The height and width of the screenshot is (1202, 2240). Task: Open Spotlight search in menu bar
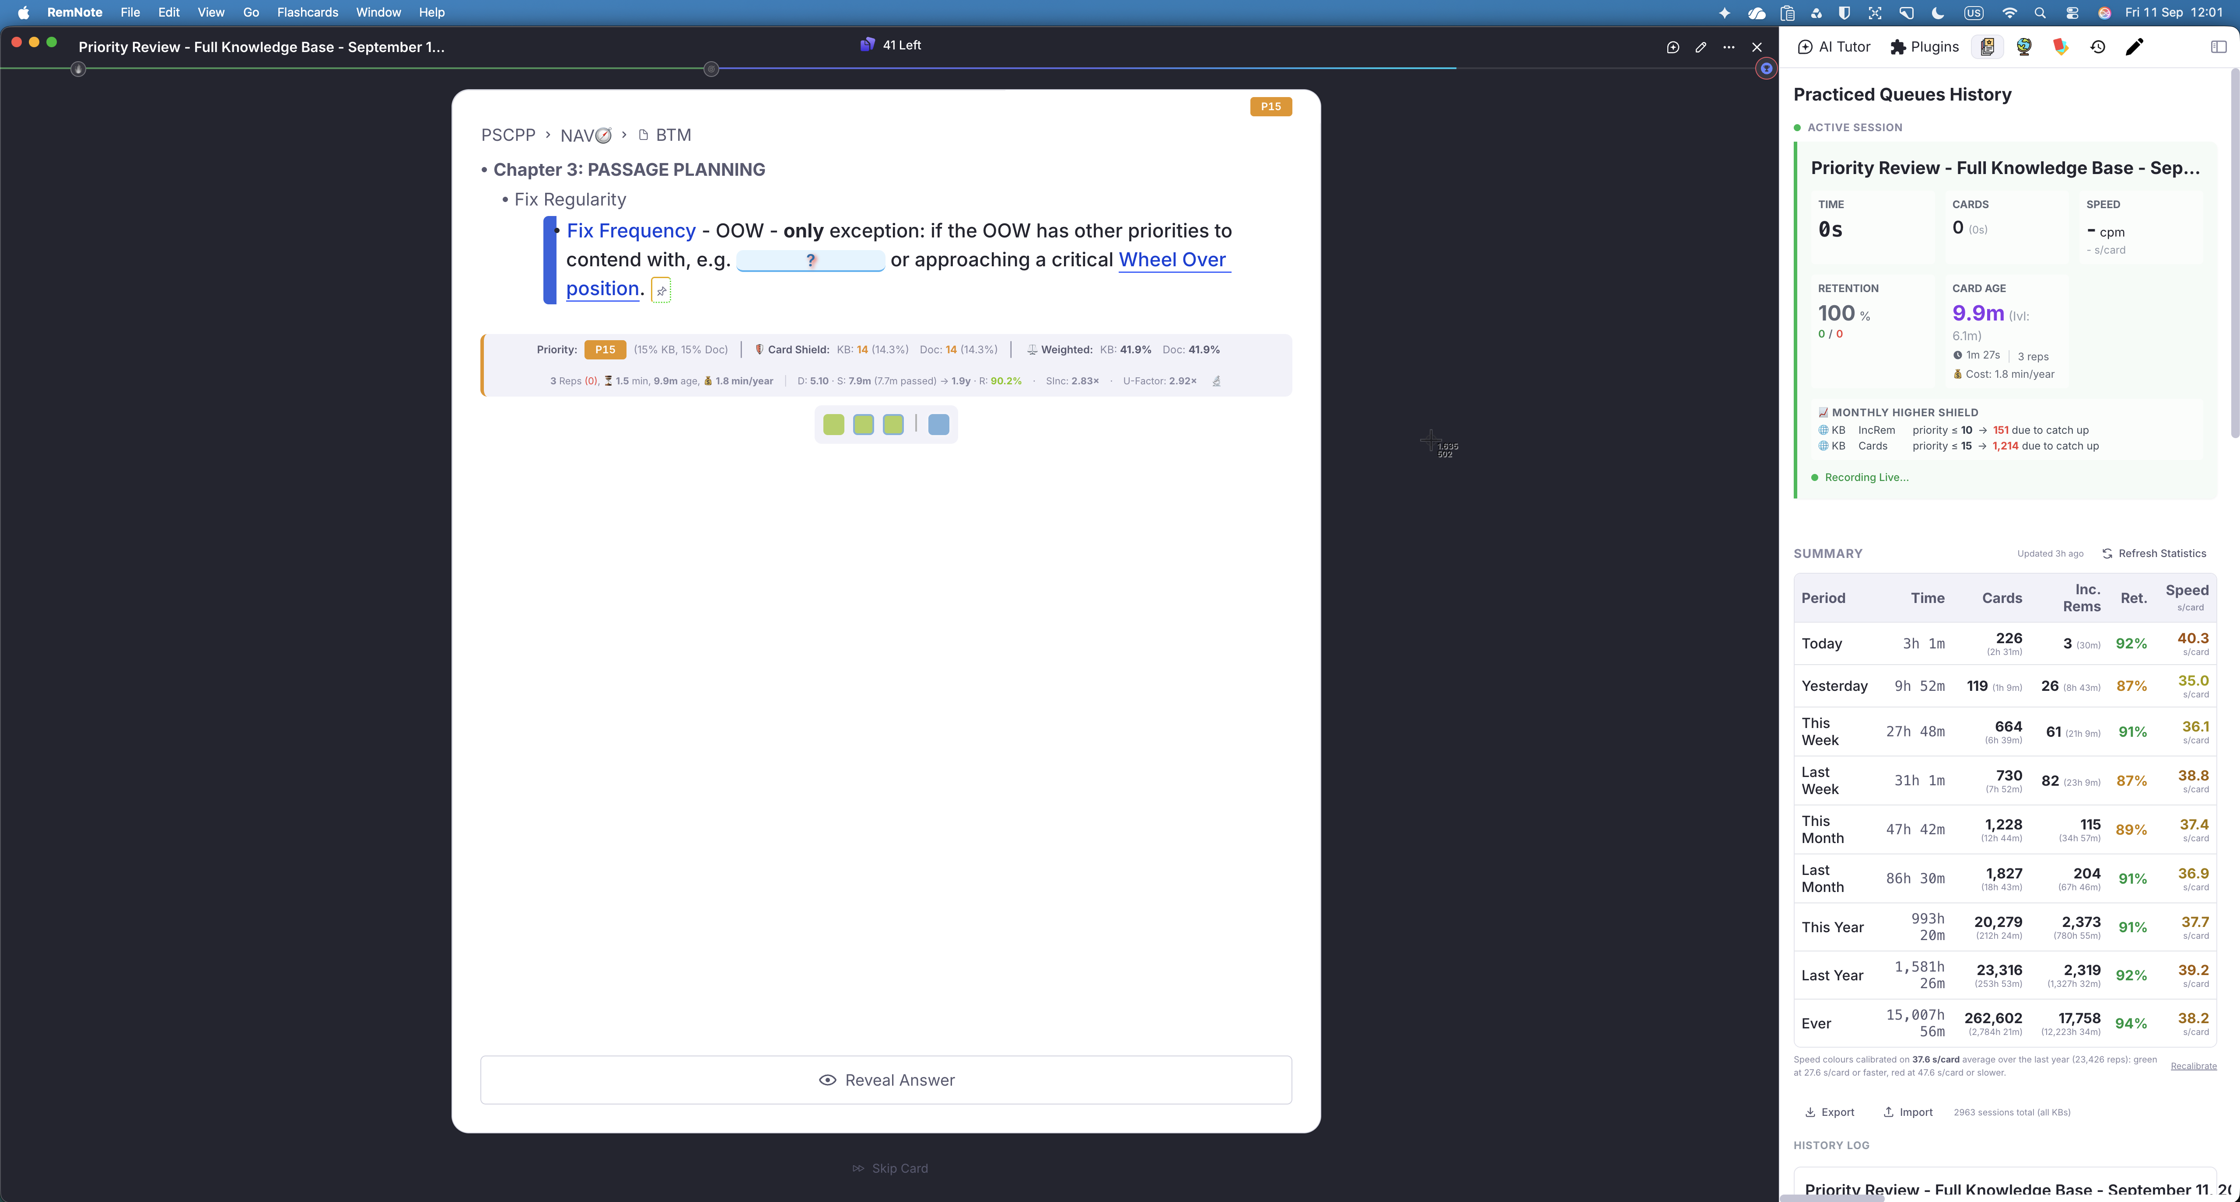click(2040, 12)
